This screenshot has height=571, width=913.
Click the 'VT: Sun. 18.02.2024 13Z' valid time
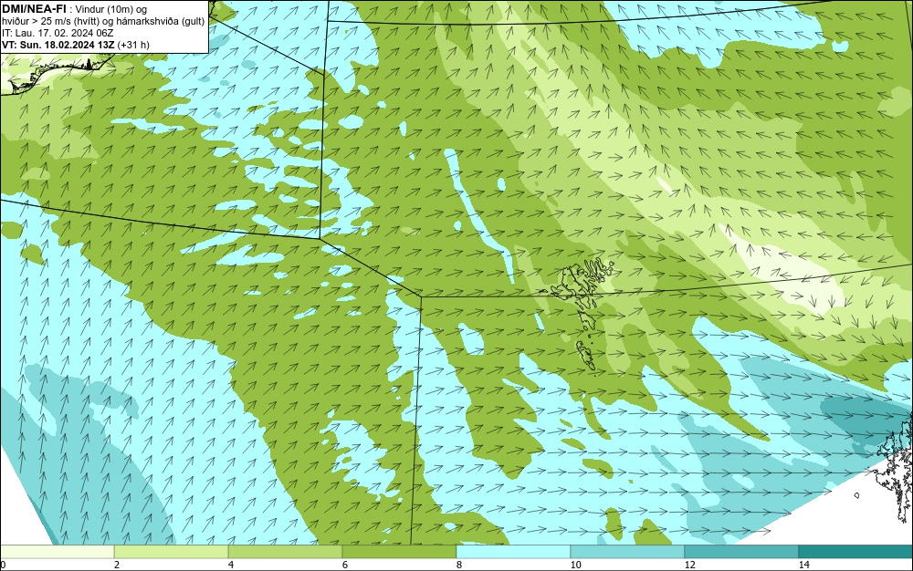pos(58,45)
